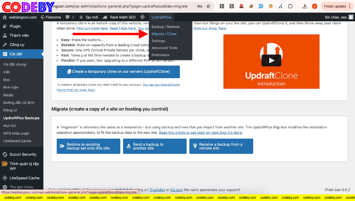
Task: Open step-by-step migration article link
Action: click(x=201, y=133)
